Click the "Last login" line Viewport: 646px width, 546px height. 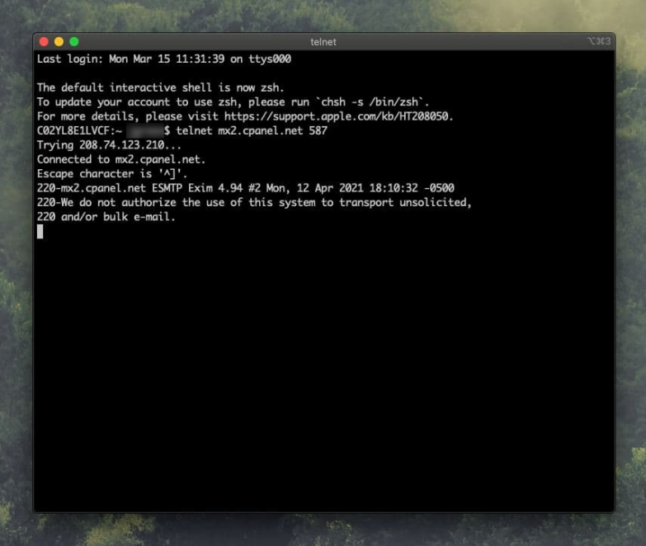pos(163,59)
